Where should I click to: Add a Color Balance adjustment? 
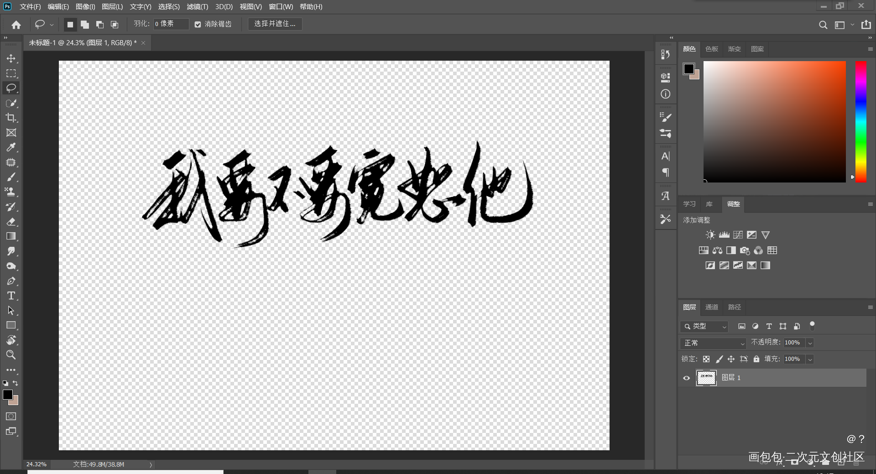pos(717,250)
